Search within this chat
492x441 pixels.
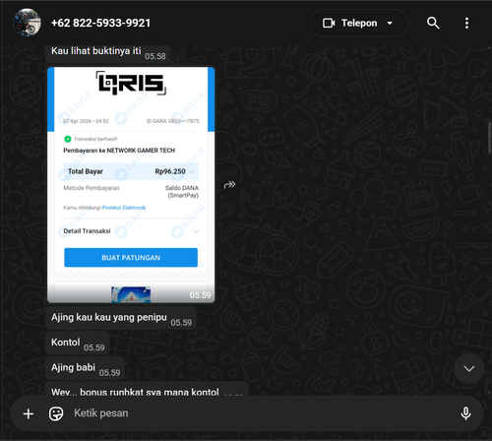[x=433, y=23]
